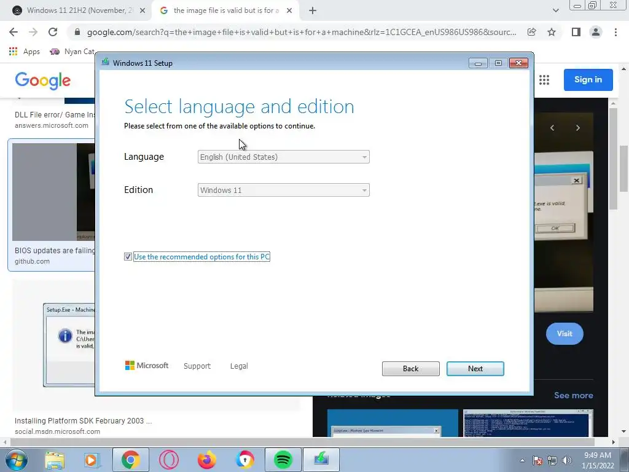Open Installing Platform SDK February 2003 result
The height and width of the screenshot is (472, 629).
[x=84, y=420]
